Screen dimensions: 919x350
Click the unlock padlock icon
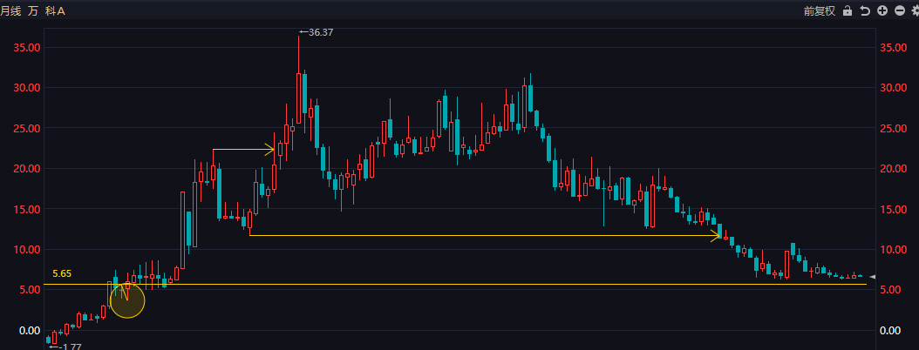pyautogui.click(x=847, y=10)
